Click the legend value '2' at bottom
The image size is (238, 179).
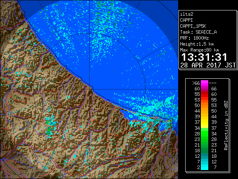point(199,167)
